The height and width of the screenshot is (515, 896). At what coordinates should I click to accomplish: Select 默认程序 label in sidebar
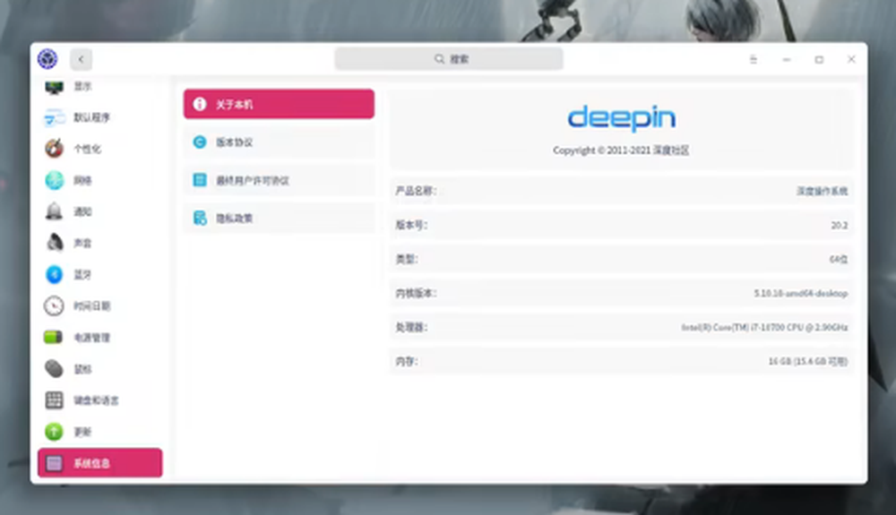[91, 117]
